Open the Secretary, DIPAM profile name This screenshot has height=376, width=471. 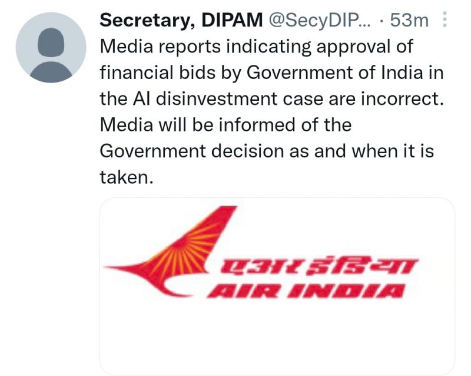tap(181, 20)
